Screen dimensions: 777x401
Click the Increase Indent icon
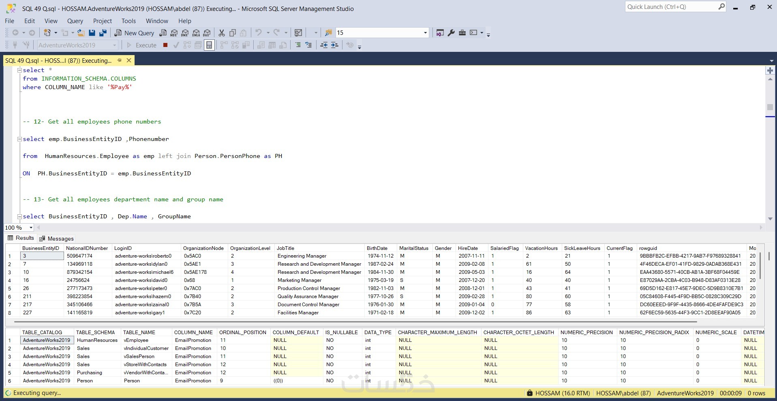click(x=334, y=45)
